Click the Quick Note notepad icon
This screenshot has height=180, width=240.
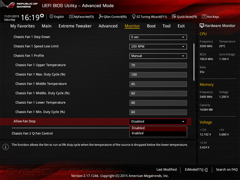174,16
